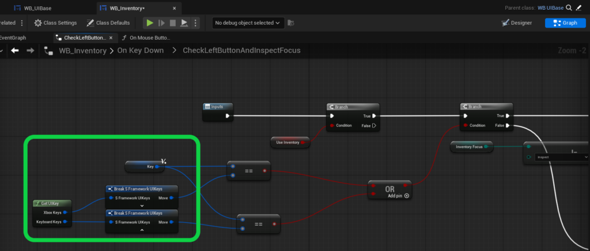Click the Inputs node output exec pin

click(228, 116)
